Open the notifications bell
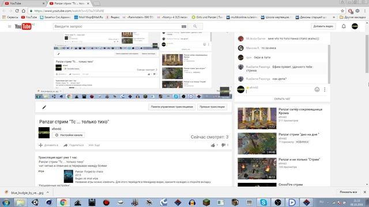Image resolution: width=369 pixels, height=207 pixels. 344,26
